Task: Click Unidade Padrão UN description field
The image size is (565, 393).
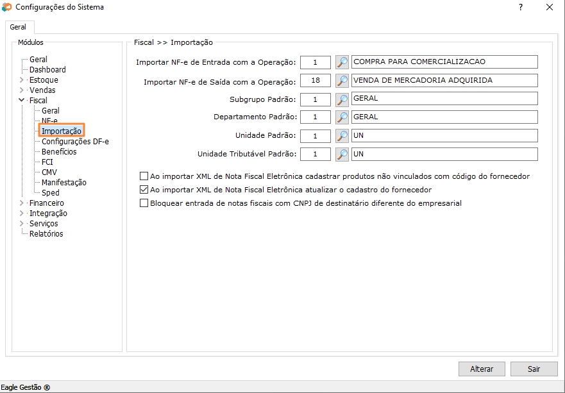Action: point(444,136)
